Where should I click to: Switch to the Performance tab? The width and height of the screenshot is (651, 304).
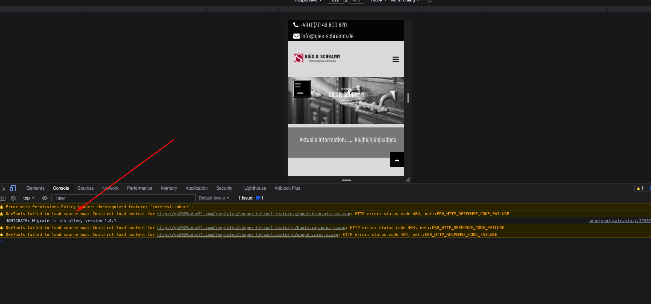140,188
